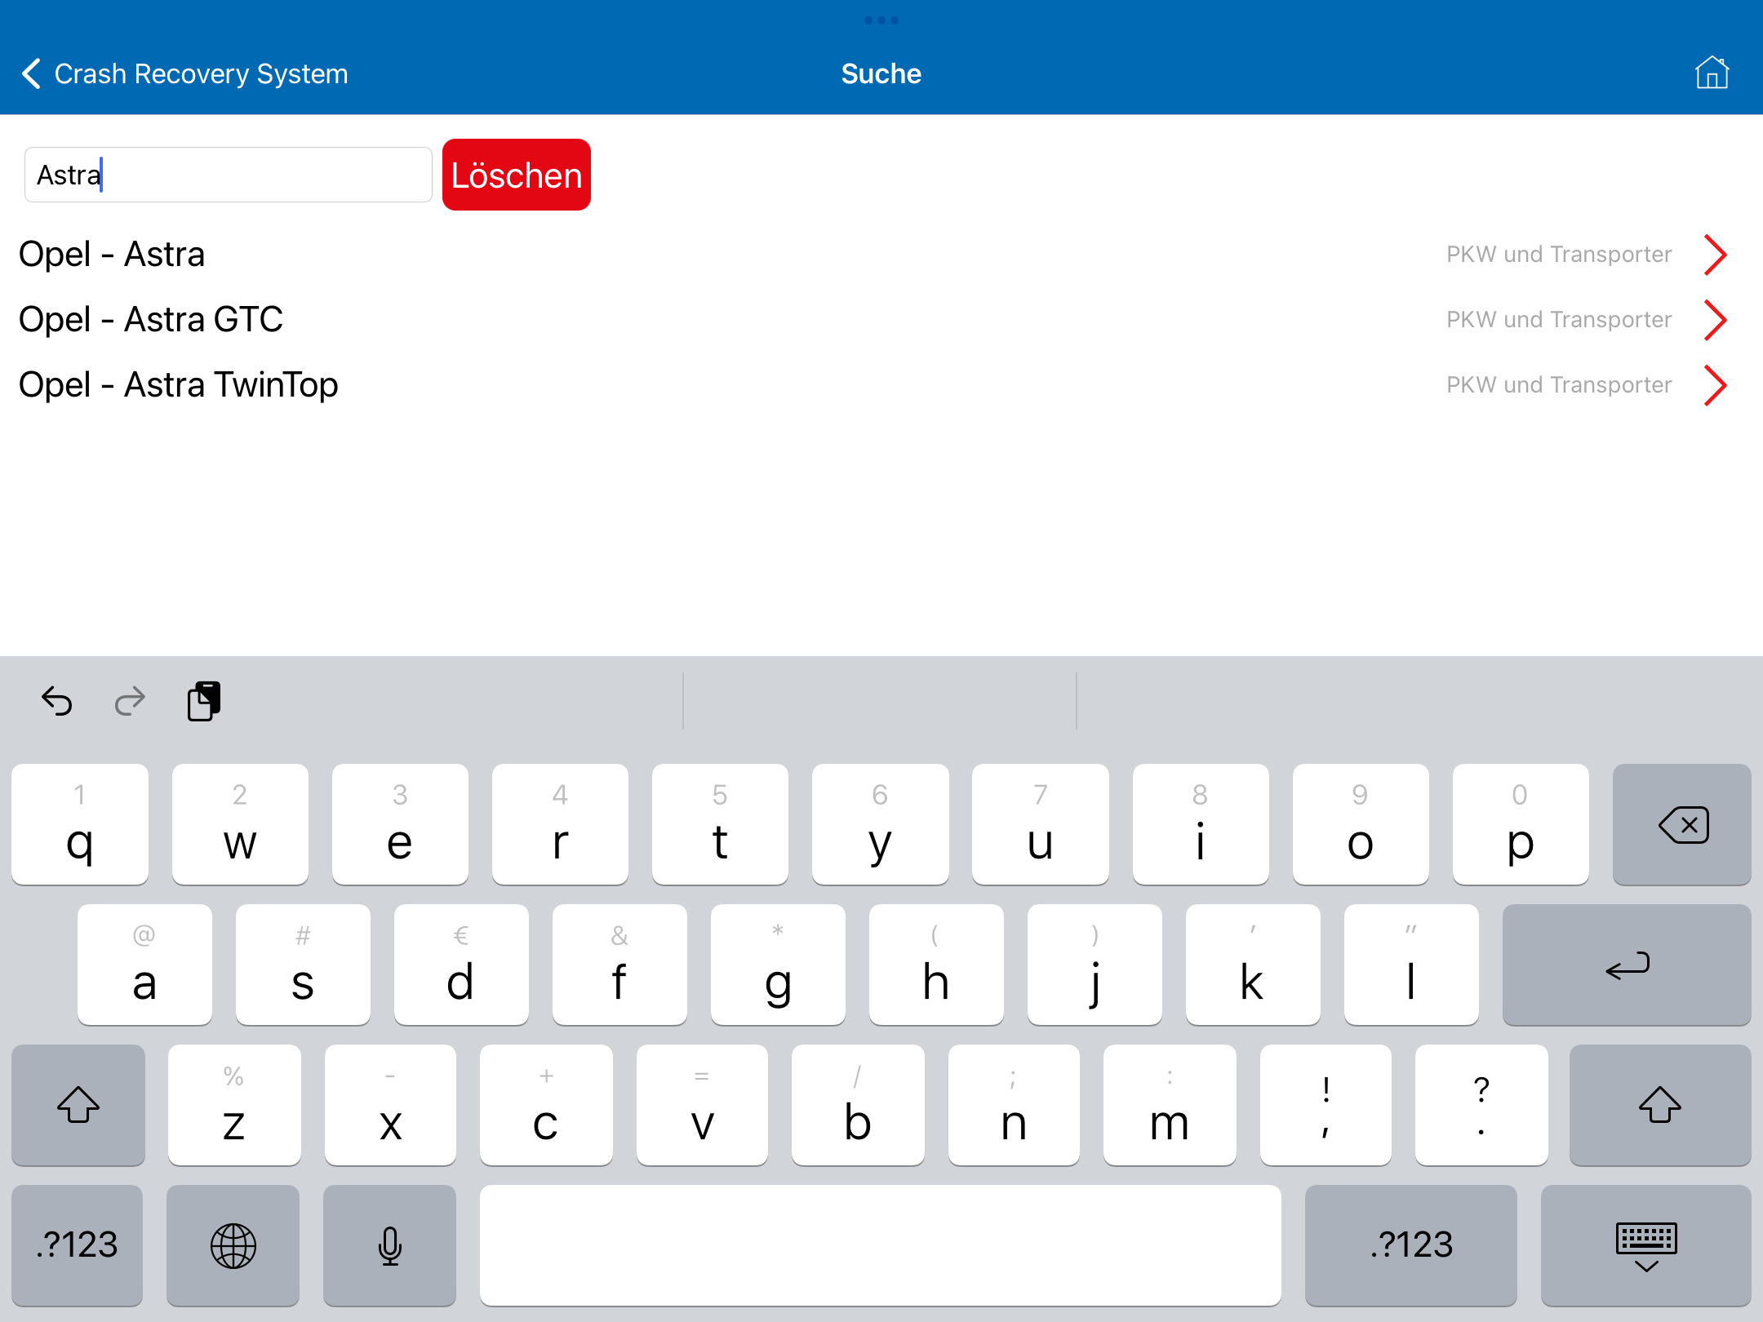Tap the home icon
This screenshot has height=1322, width=1763.
coord(1712,73)
